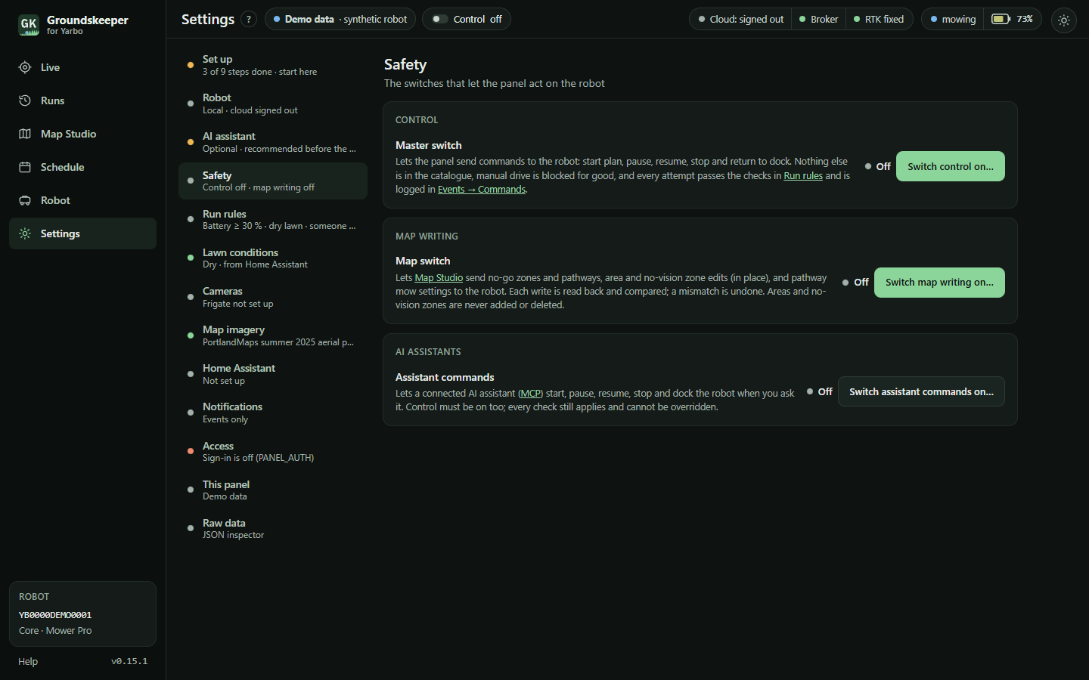
Task: Switch map writing on
Action: (939, 283)
